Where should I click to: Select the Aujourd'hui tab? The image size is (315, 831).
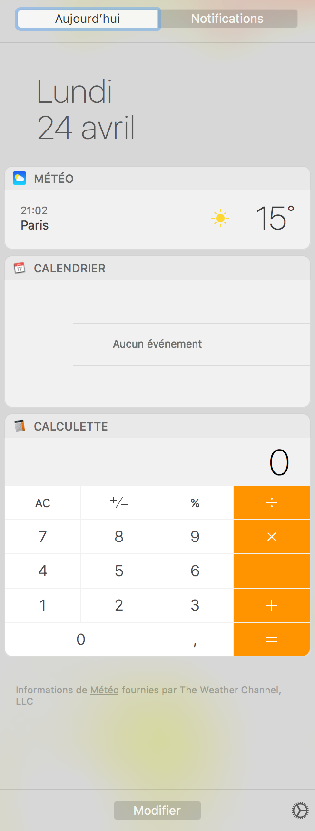(x=88, y=19)
